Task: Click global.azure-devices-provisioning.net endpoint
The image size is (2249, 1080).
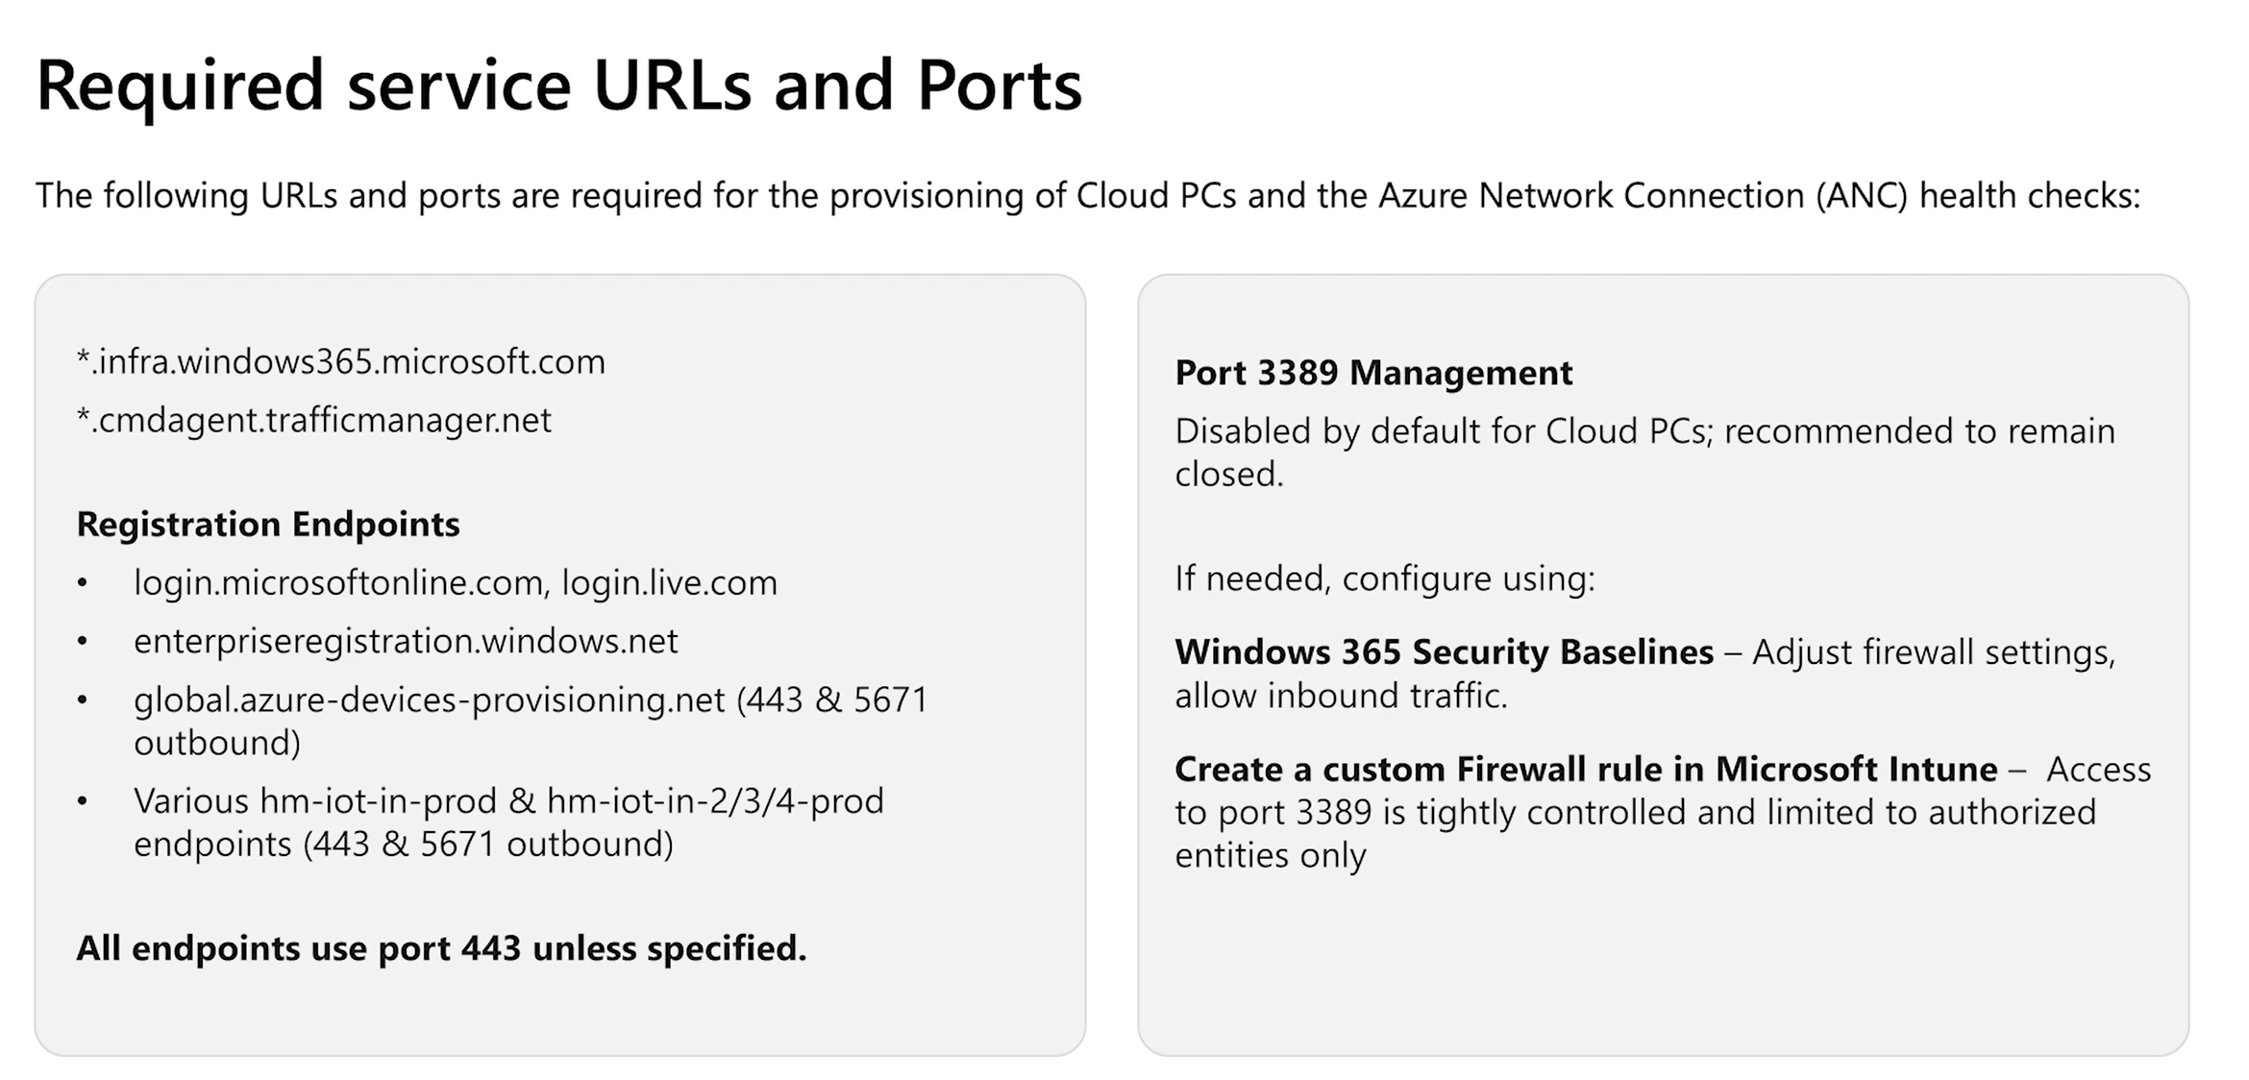Action: point(429,700)
